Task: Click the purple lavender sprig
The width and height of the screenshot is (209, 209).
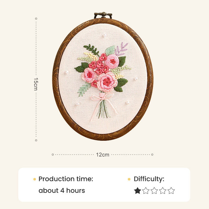Action: coord(121,49)
